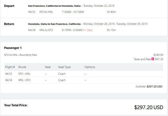Select the HA 53 departure flight row
The height and width of the screenshot is (116, 168).
(72, 12)
